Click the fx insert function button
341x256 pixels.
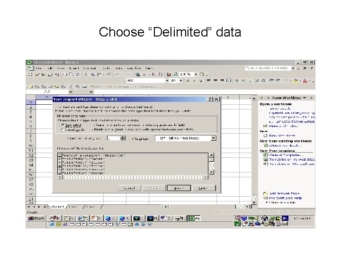pos(91,92)
